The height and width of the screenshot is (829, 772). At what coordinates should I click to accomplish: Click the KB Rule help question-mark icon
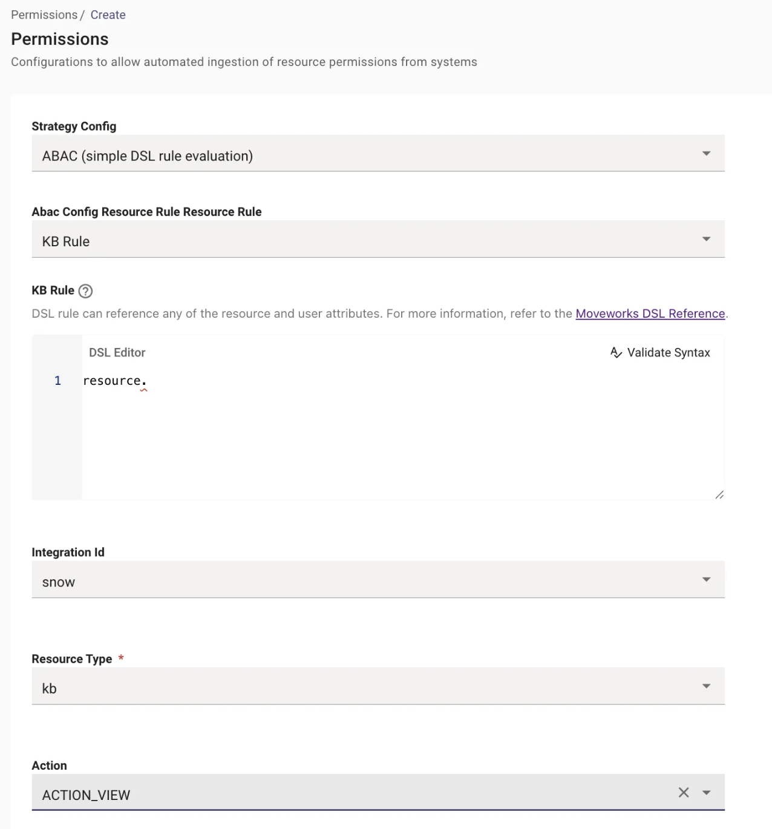86,291
